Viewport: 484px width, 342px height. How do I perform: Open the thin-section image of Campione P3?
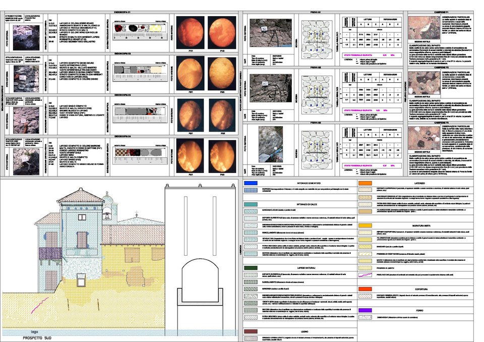(x=424, y=138)
